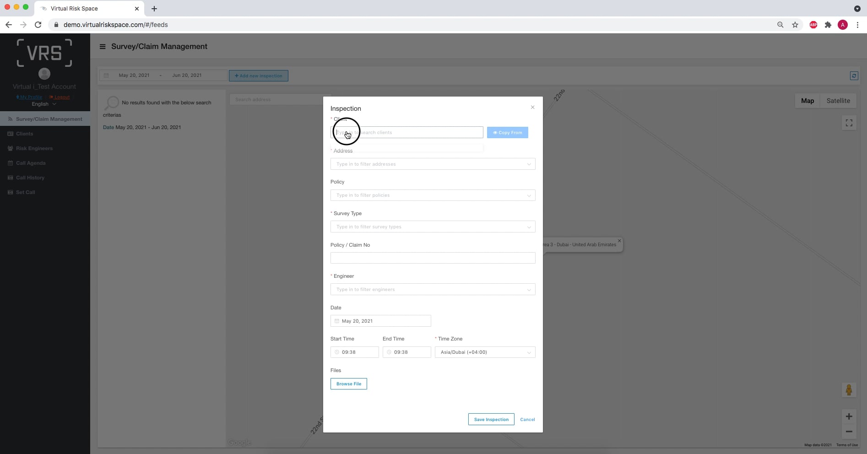Screen dimensions: 867x454
Task: Click the map refresh icon
Action: point(854,76)
